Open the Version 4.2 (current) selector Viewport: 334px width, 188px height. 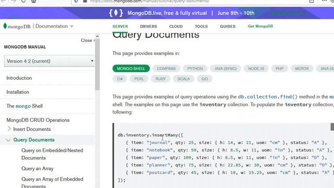[49, 61]
